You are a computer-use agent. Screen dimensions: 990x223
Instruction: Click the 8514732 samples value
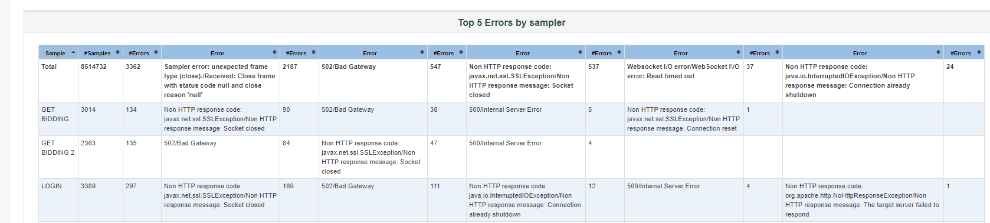click(x=94, y=66)
